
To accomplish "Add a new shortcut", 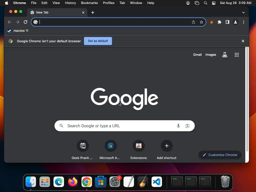I will click(x=166, y=150).
